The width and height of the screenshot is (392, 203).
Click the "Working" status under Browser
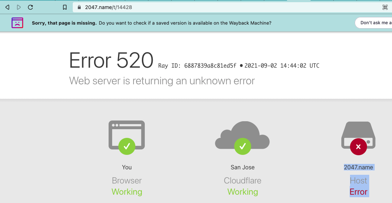coord(127,192)
